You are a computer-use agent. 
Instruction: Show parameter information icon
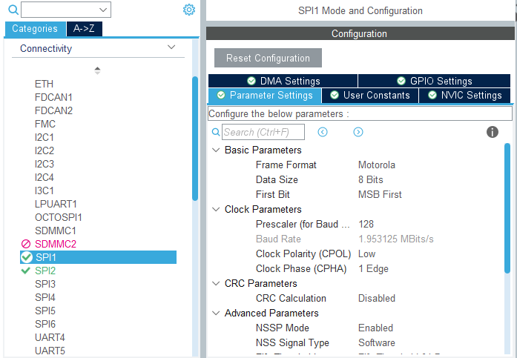493,132
